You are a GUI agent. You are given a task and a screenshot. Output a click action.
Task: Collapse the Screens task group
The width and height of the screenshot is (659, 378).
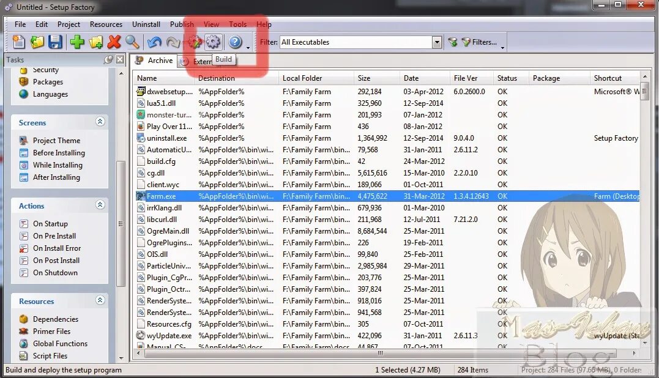pyautogui.click(x=100, y=121)
